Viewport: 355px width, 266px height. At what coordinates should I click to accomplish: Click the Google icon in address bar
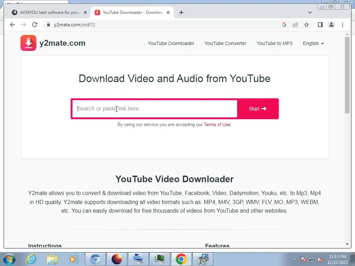click(x=284, y=25)
